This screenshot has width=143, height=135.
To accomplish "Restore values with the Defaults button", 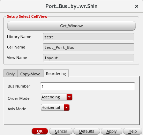I will point(86,131).
